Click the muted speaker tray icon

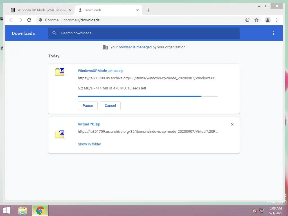point(254,211)
